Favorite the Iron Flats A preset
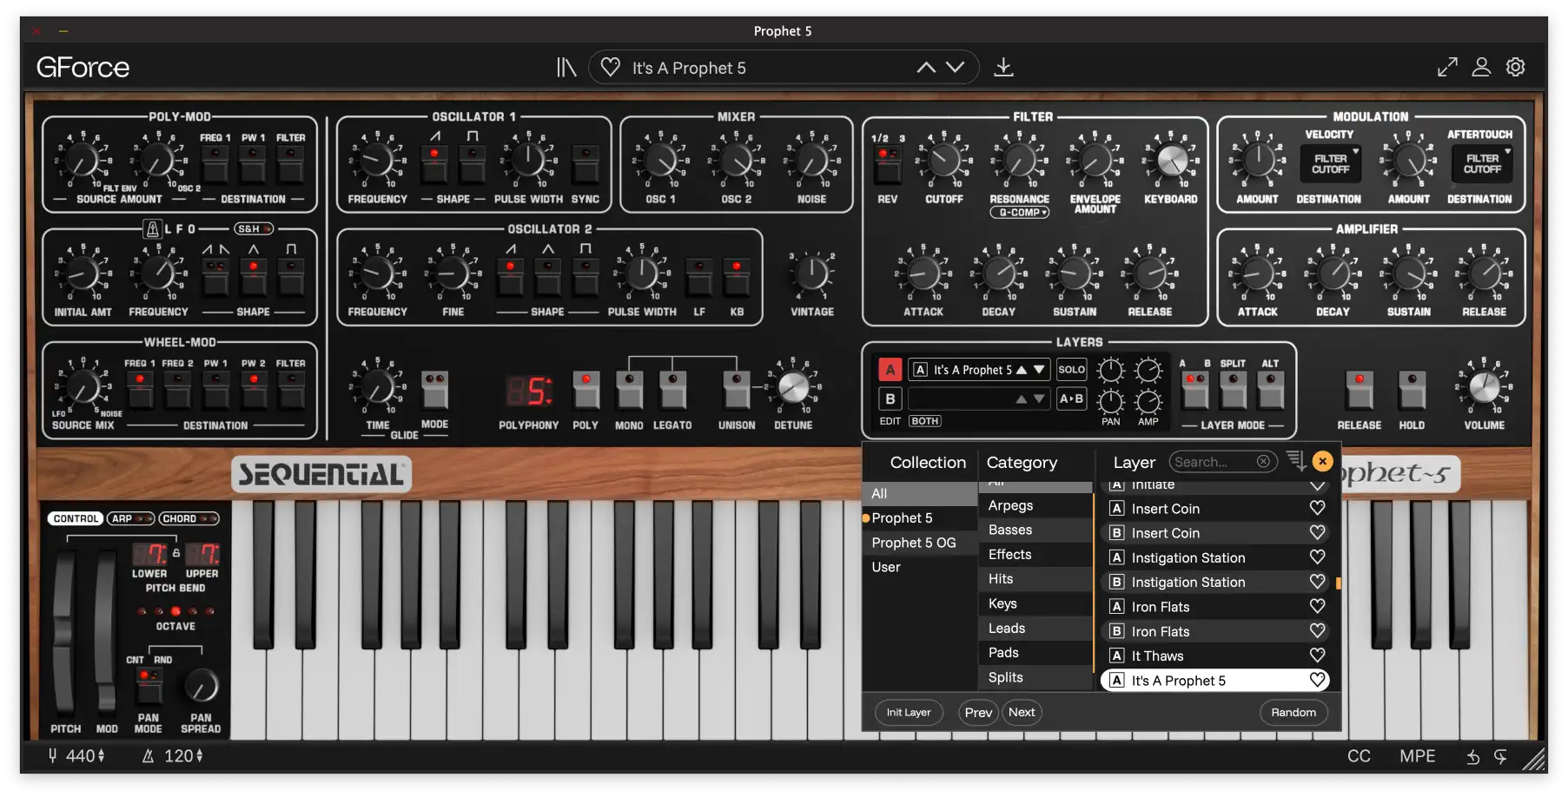The width and height of the screenshot is (1568, 797). coord(1318,606)
